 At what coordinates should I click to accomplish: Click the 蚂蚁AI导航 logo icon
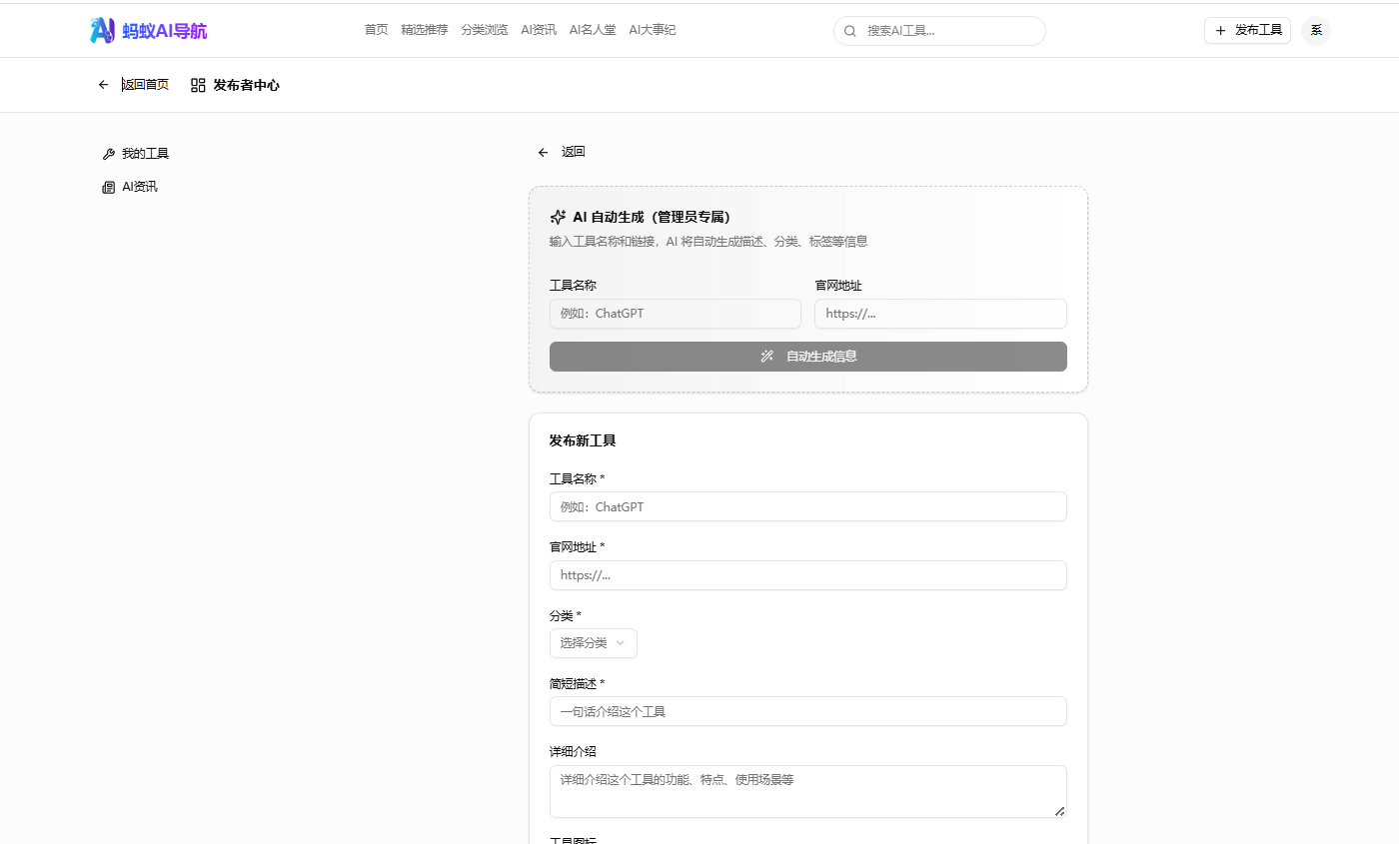(x=101, y=30)
